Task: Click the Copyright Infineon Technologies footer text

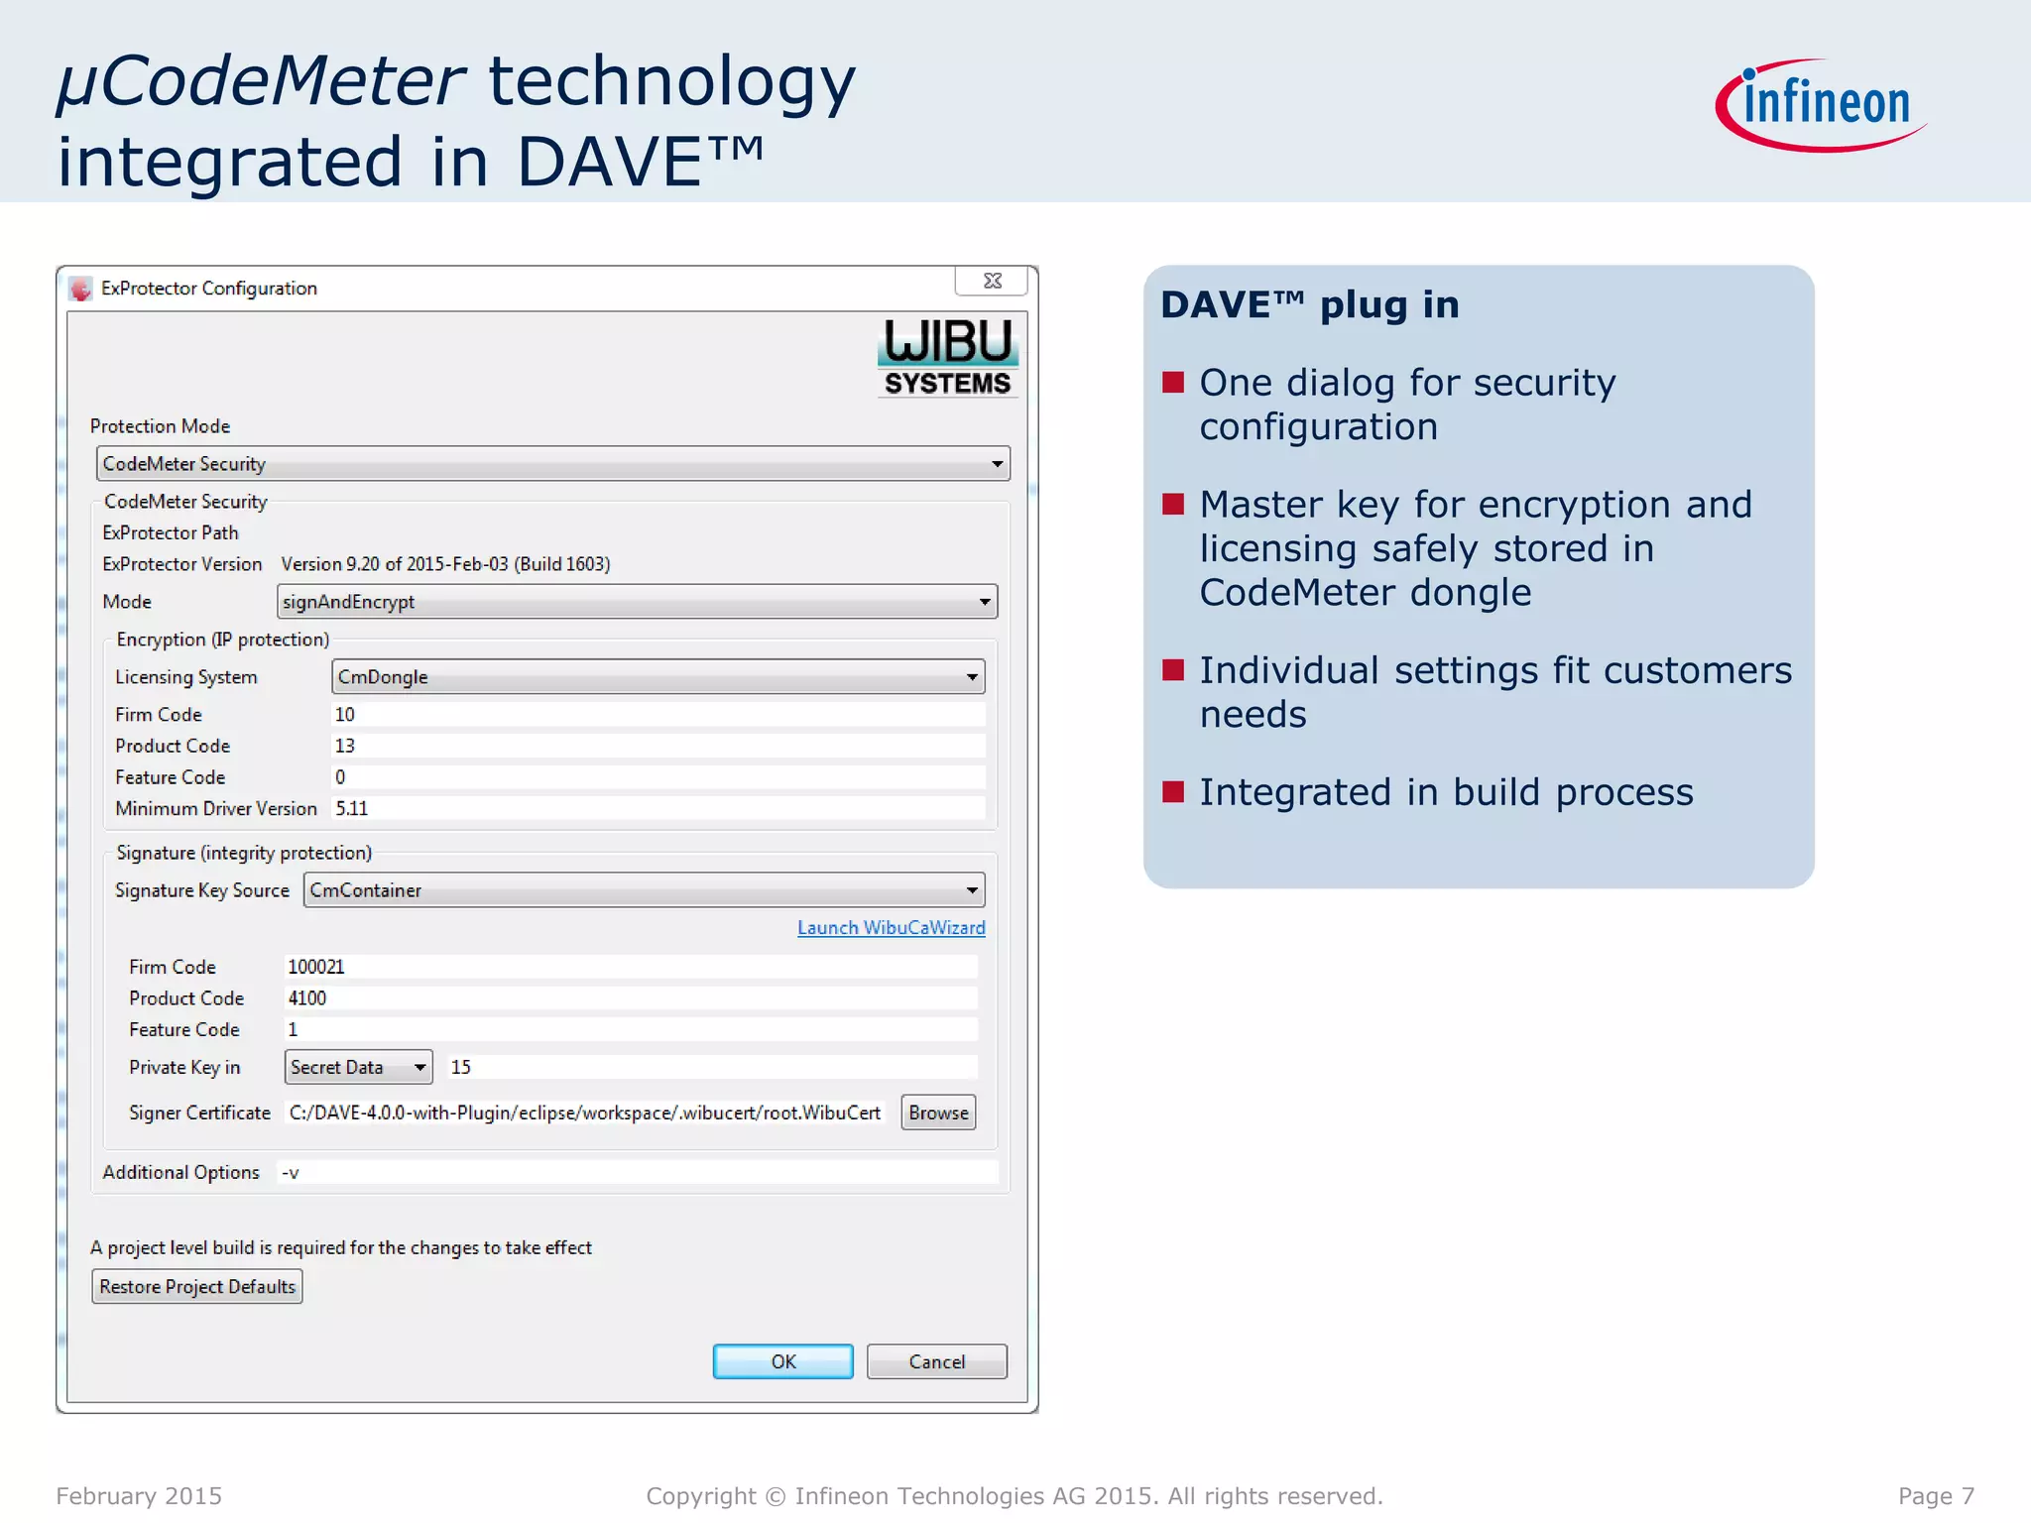Action: (x=1015, y=1495)
